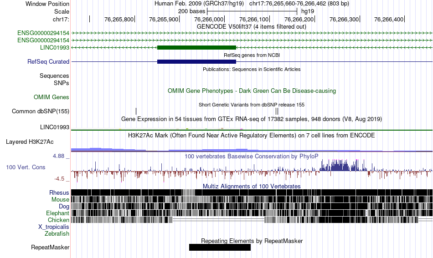
Task: Click the LINC01993 gene label in GENCODE track
Action: [x=55, y=47]
